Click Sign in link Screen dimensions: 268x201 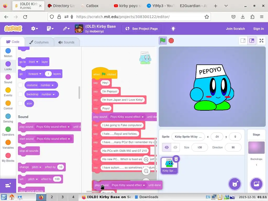258,29
